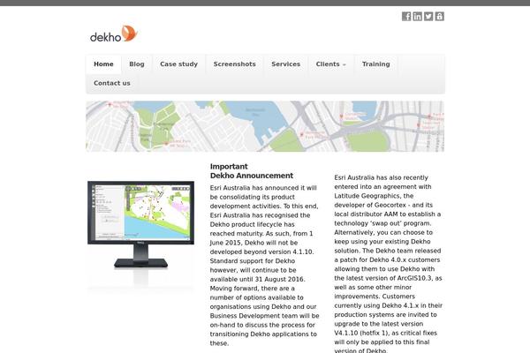Select the Home tab

103,64
